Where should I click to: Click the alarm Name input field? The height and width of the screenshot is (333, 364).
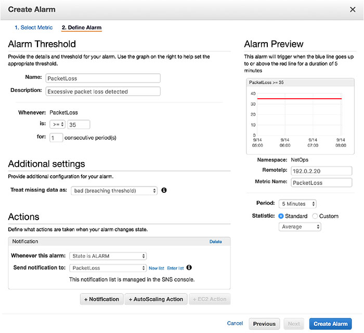[x=102, y=78]
